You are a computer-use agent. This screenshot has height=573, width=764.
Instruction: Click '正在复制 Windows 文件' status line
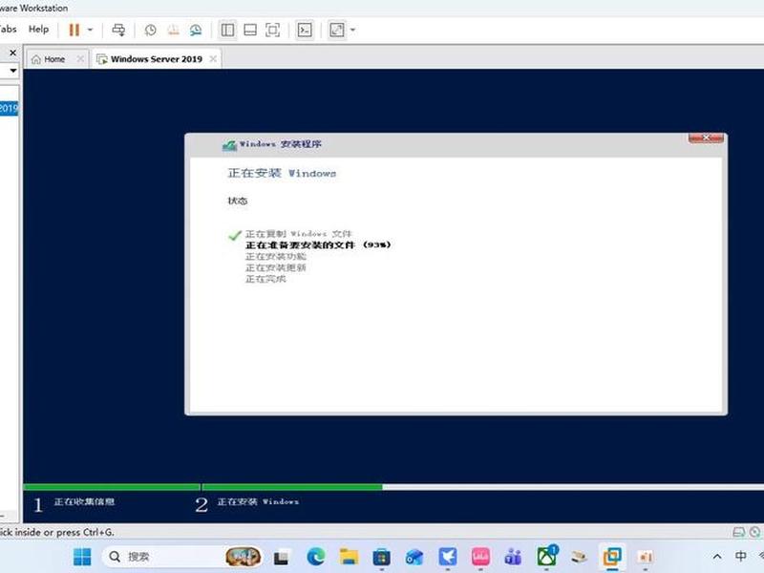point(298,234)
